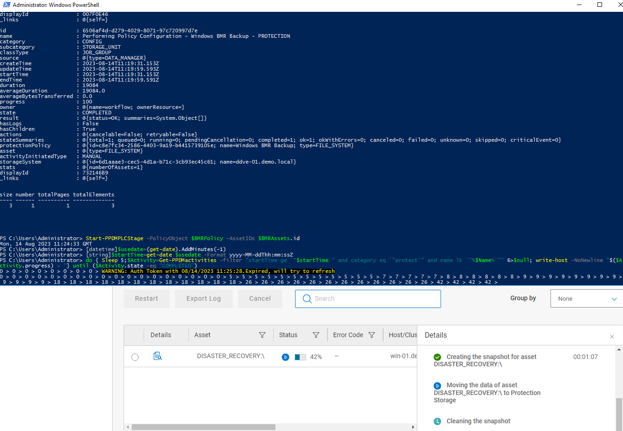Image resolution: width=623 pixels, height=431 pixels.
Task: Click the Start-PPDMPLCStage command line
Action: pyautogui.click(x=193, y=238)
